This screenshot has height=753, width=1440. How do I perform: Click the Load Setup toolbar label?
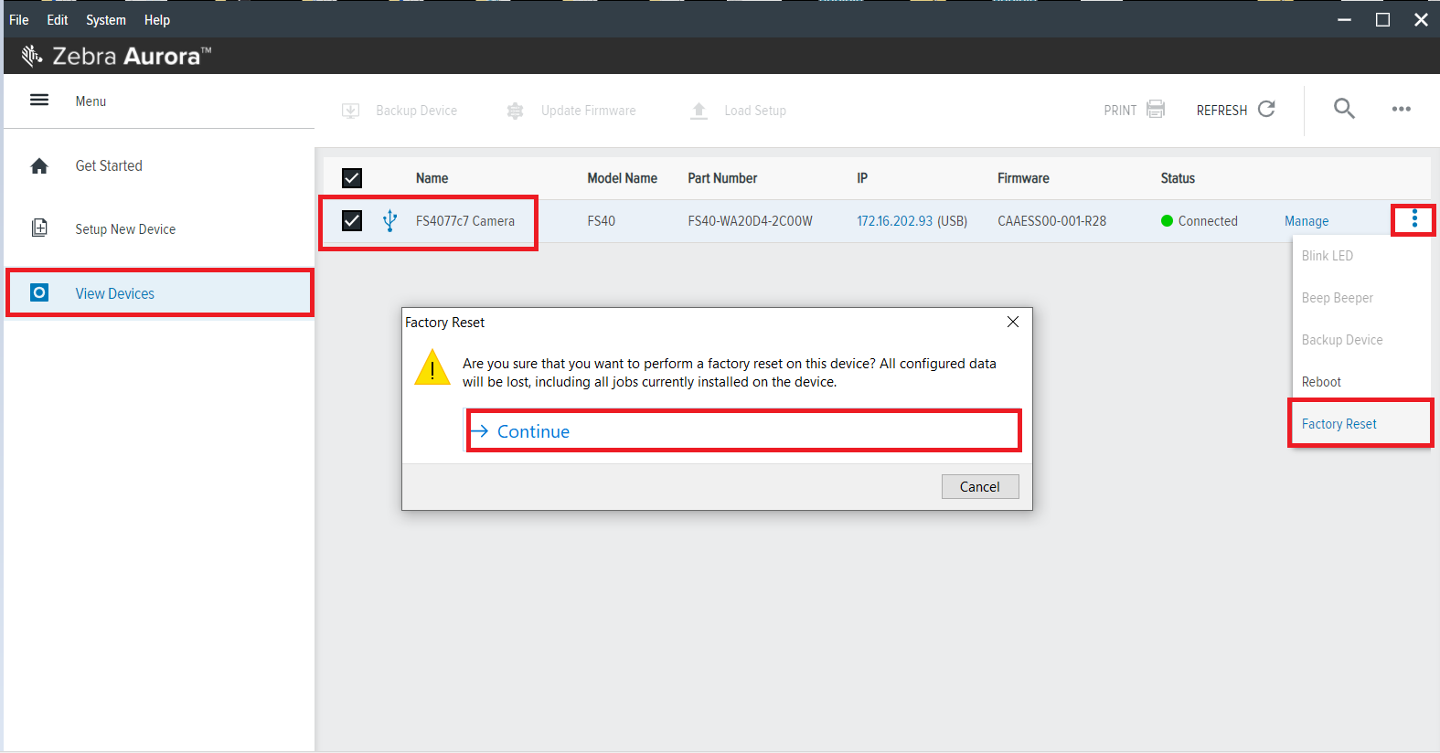click(x=755, y=111)
